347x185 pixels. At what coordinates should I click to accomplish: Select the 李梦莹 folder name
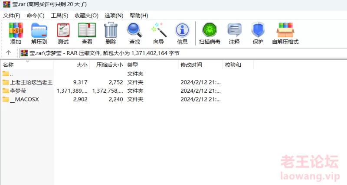(x=18, y=91)
